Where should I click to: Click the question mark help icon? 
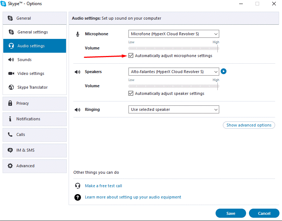pos(78,197)
